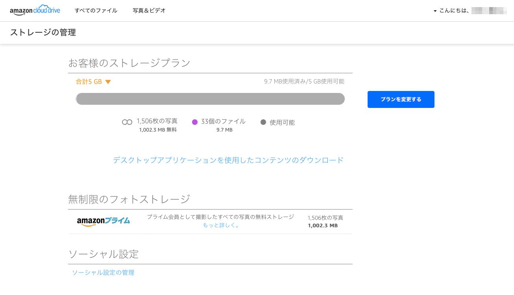This screenshot has width=514, height=295.
Task: Go to 写真＆ビデオ section
Action: tap(149, 11)
